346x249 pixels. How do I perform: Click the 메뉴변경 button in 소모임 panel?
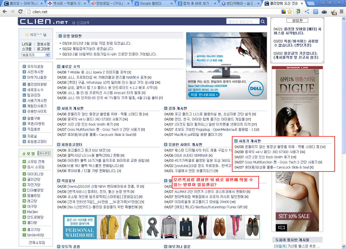click(x=44, y=153)
